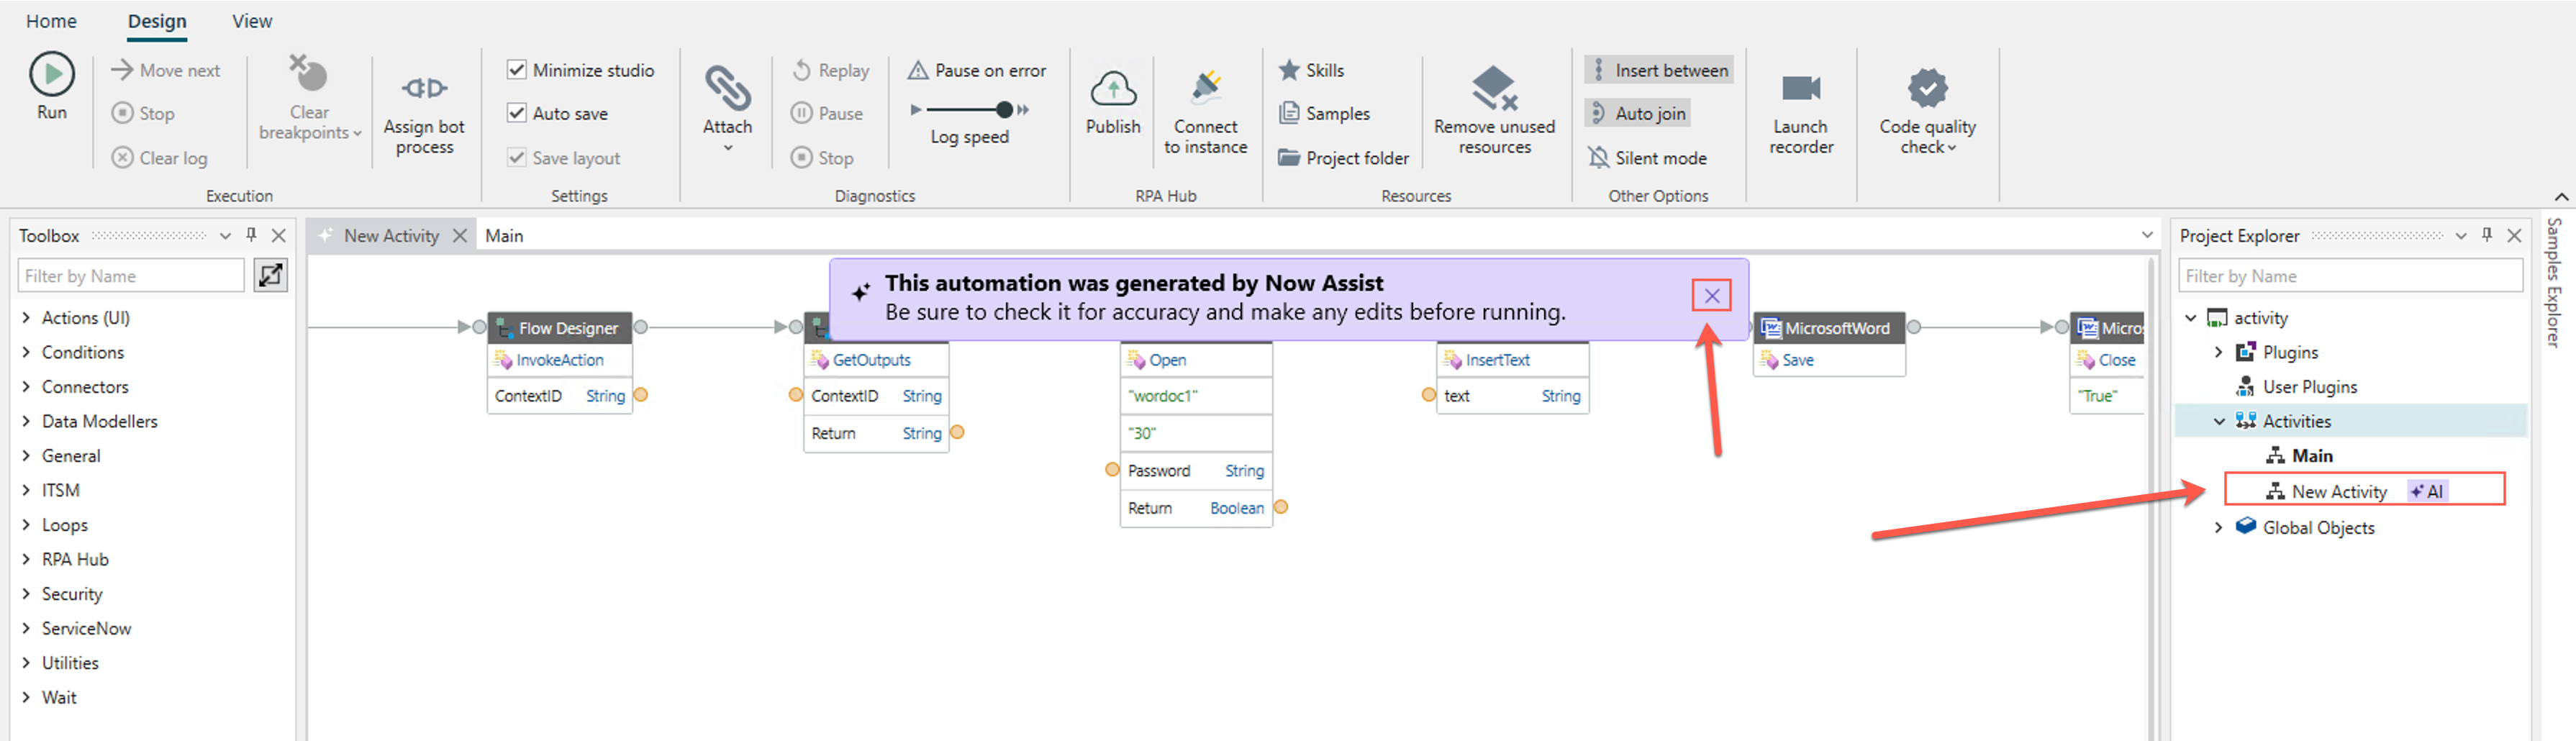Screen dimensions: 2576x741
Task: Click the "wordoc1" value field
Action: point(1196,396)
